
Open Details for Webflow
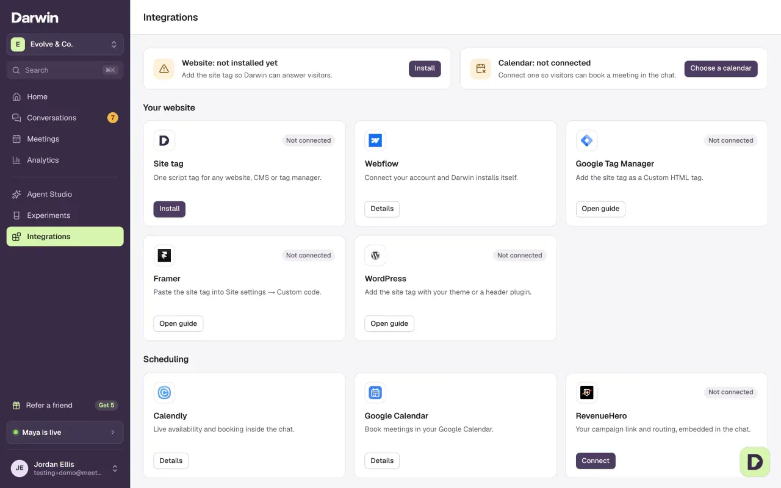(x=382, y=209)
